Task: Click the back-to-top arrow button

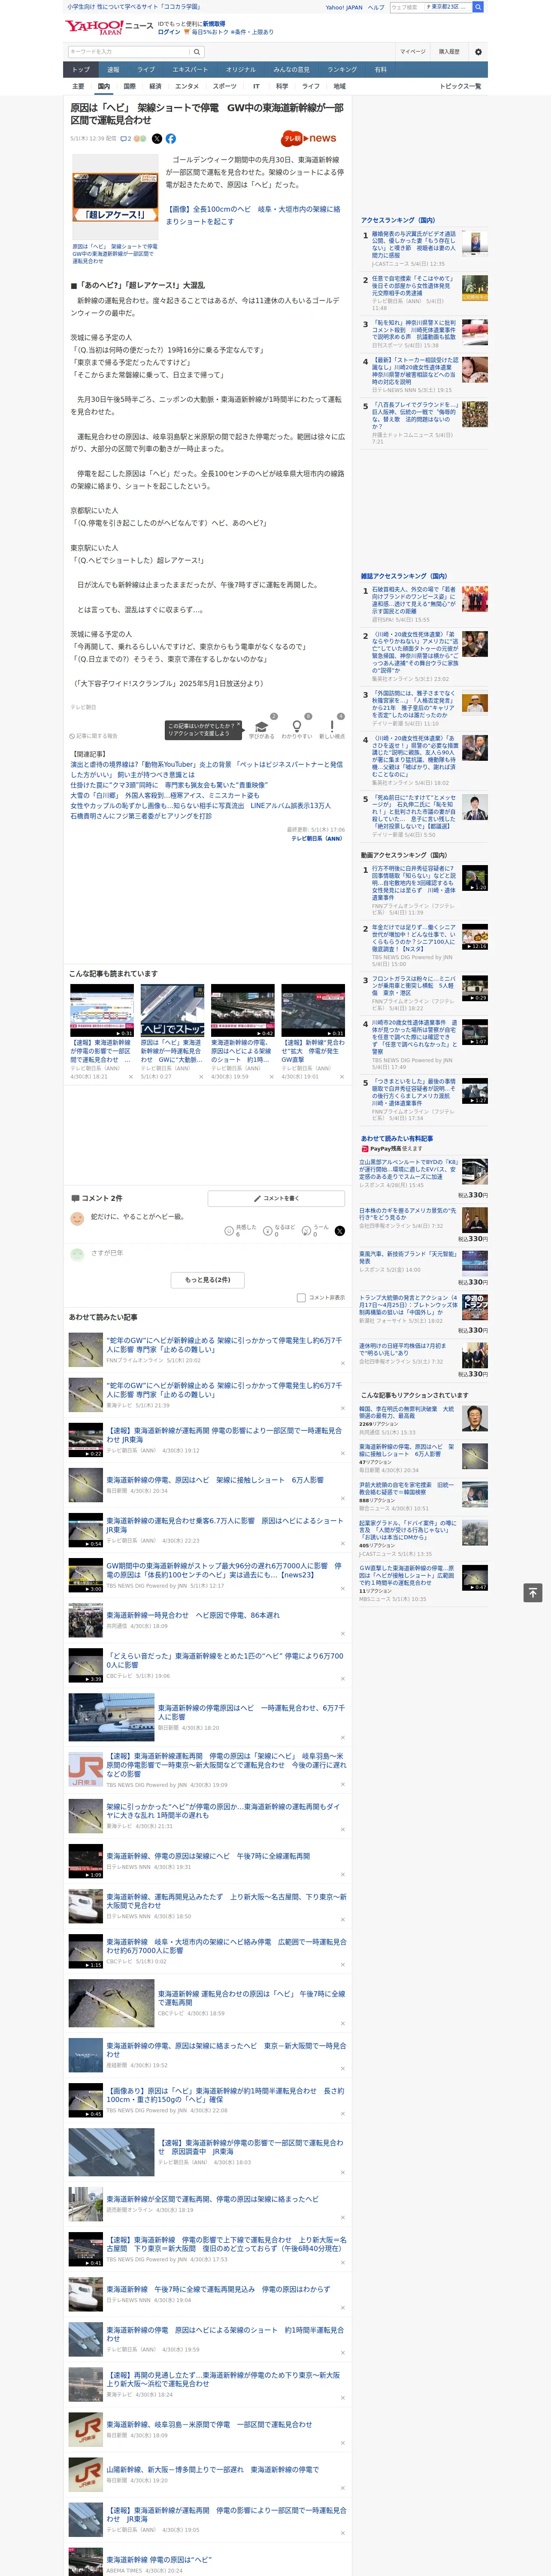Action: [533, 1593]
